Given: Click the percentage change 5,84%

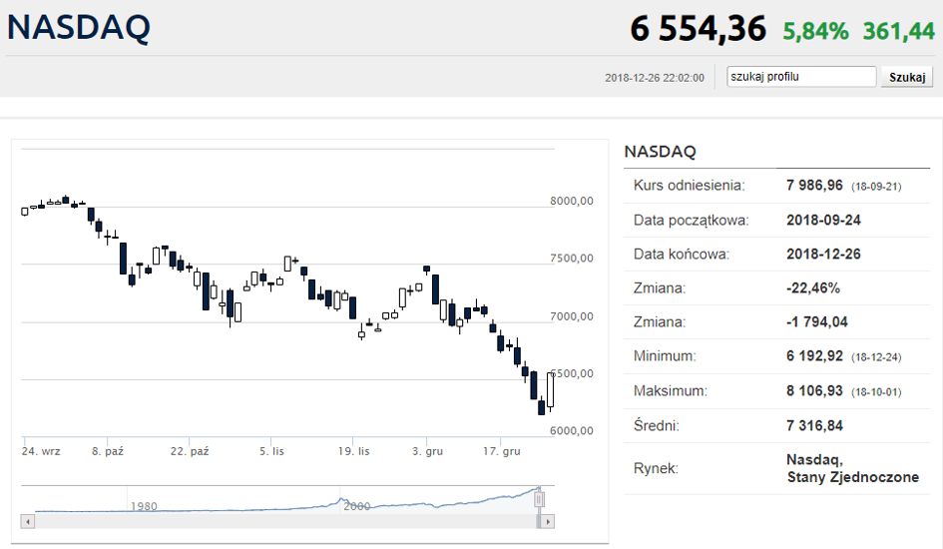Looking at the screenshot, I should point(815,31).
